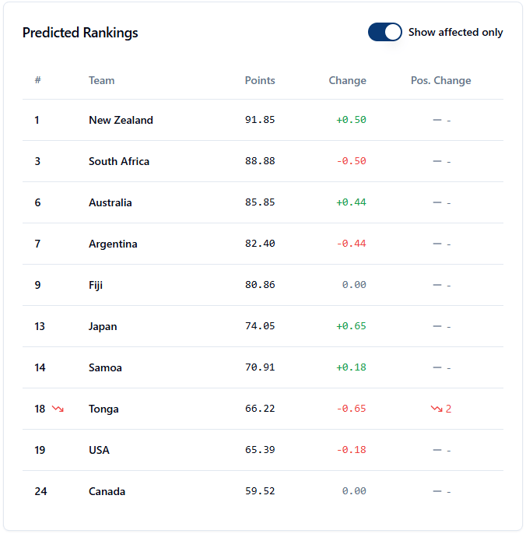This screenshot has width=526, height=534.
Task: Click the Points column header
Action: point(260,80)
